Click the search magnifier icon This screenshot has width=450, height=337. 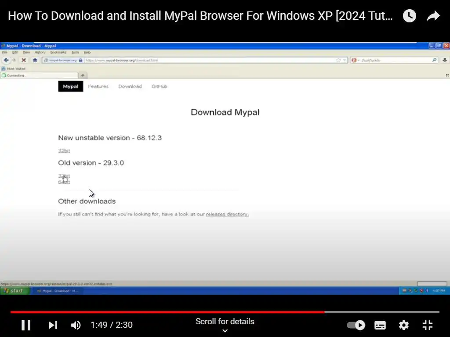pos(434,60)
